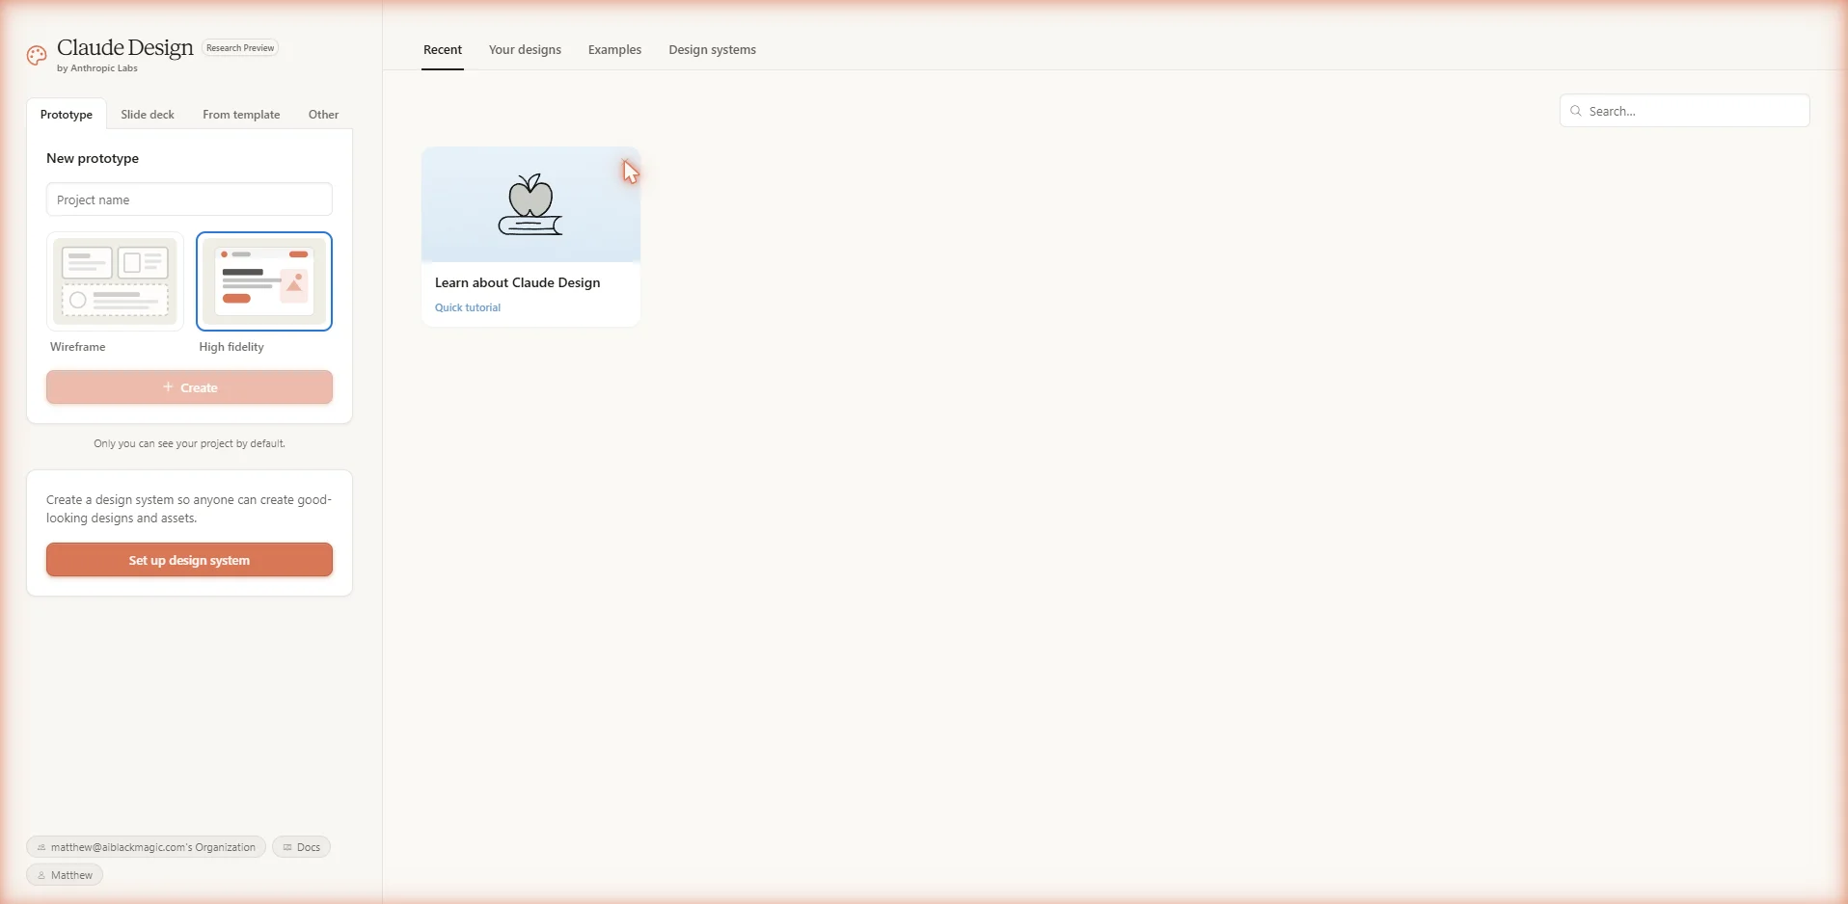Click the 'by Anthropic Labs' subtitle
1848x904 pixels.
click(x=97, y=68)
